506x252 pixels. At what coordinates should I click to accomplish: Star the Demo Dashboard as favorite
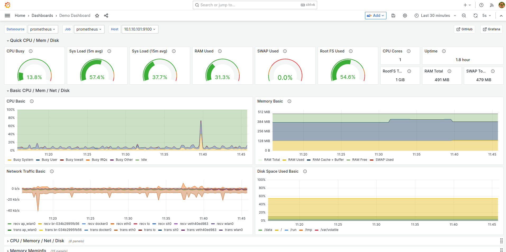(97, 16)
